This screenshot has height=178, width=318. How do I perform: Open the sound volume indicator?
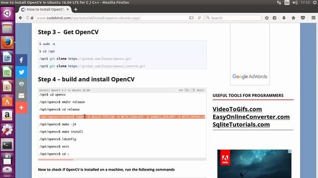[x=295, y=2]
